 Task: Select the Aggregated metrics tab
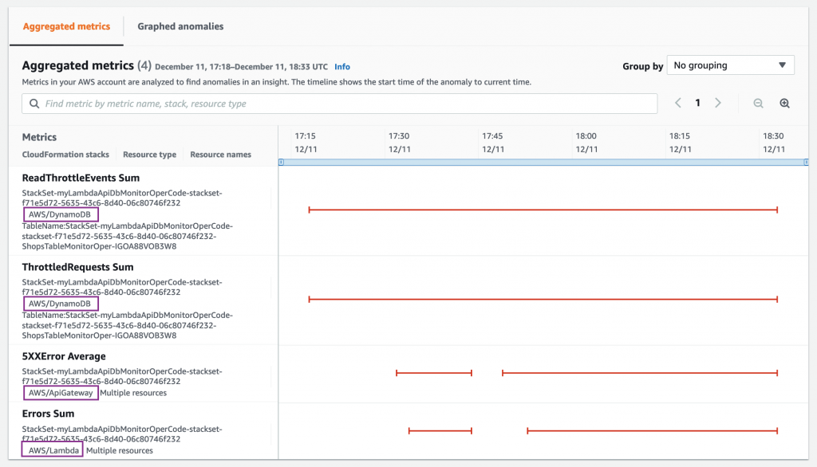click(x=66, y=26)
